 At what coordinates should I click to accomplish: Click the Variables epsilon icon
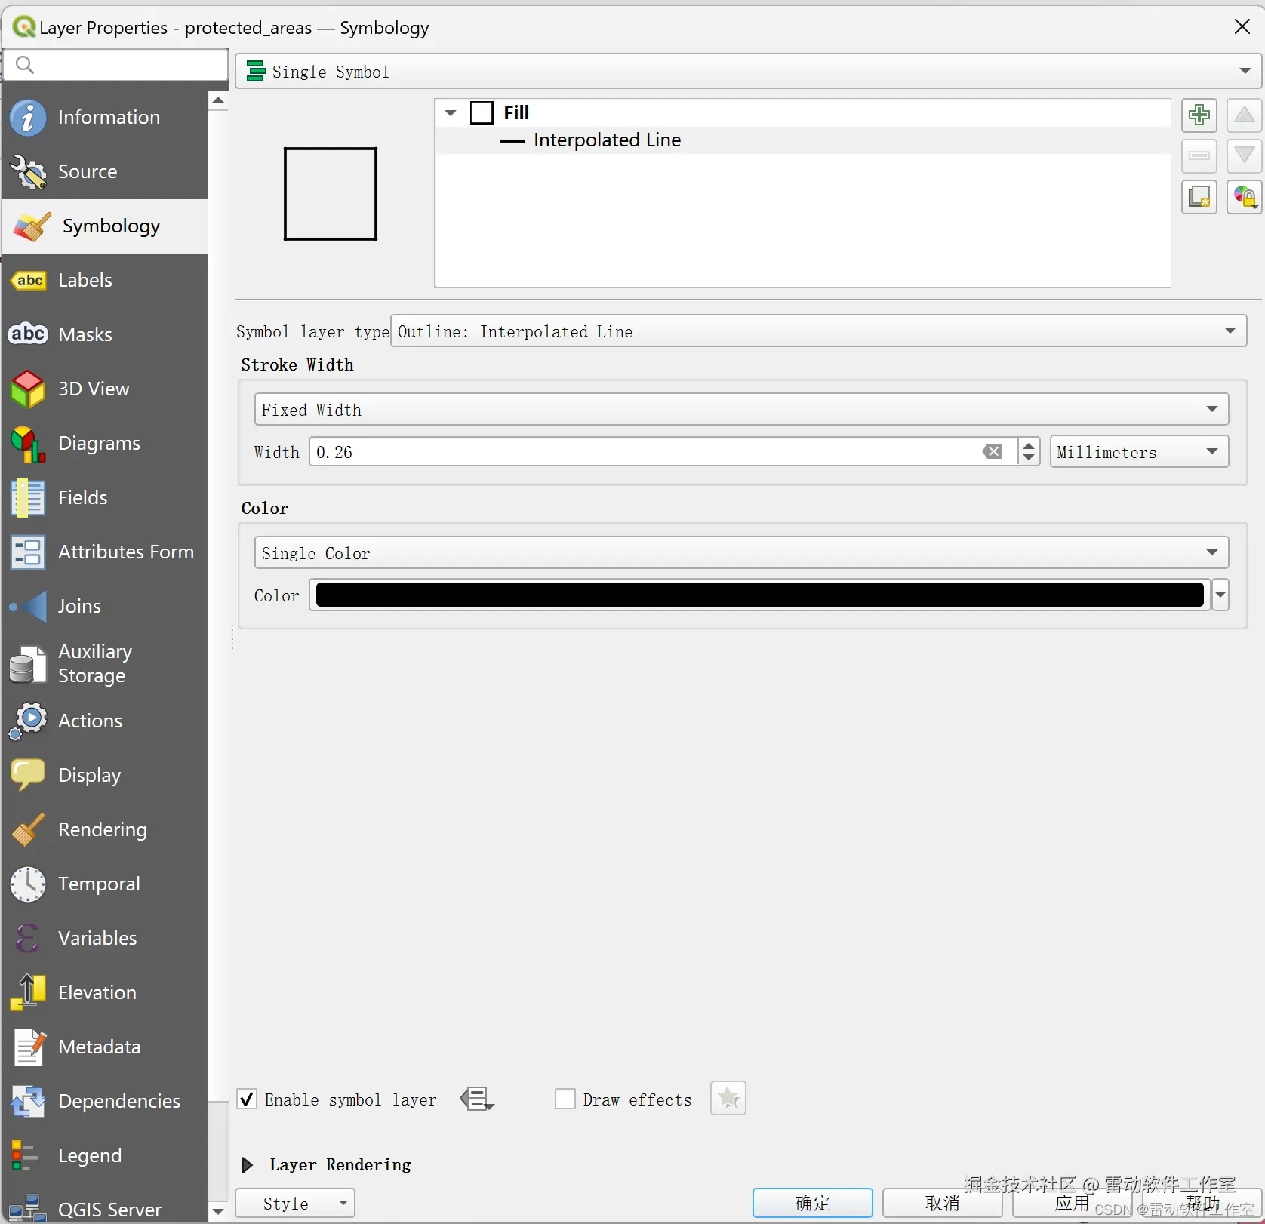point(28,939)
